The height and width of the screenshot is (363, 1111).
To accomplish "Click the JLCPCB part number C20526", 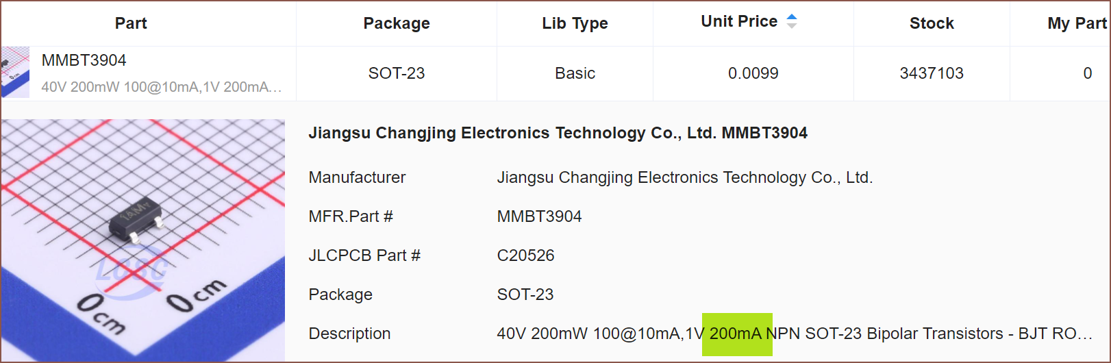I will [525, 255].
